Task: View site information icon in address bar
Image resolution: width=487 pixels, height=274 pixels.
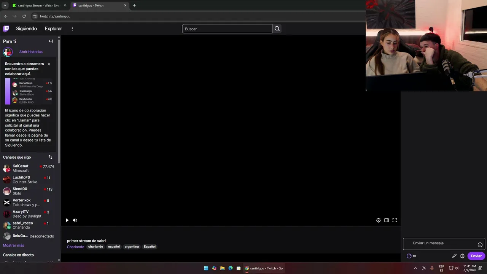Action: (35, 16)
